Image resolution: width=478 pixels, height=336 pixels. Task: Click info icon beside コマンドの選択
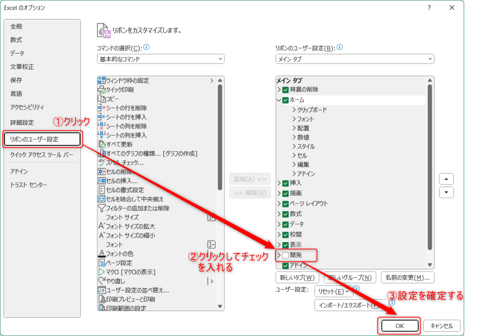point(146,47)
